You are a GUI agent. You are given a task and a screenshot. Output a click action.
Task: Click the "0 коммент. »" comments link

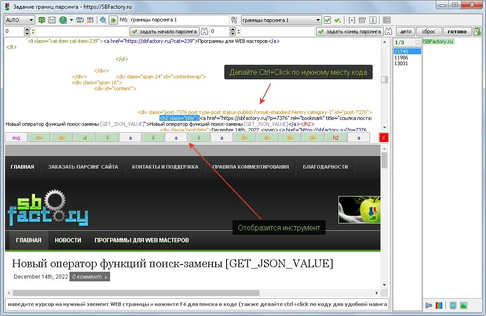click(x=90, y=277)
